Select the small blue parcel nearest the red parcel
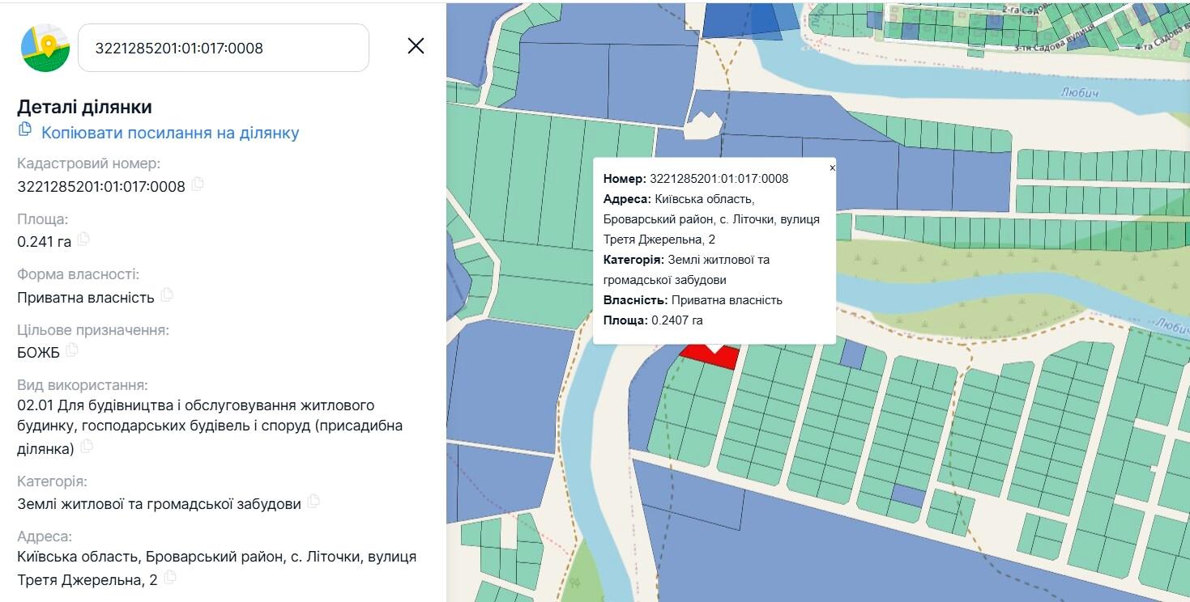Image resolution: width=1190 pixels, height=602 pixels. coord(853,354)
